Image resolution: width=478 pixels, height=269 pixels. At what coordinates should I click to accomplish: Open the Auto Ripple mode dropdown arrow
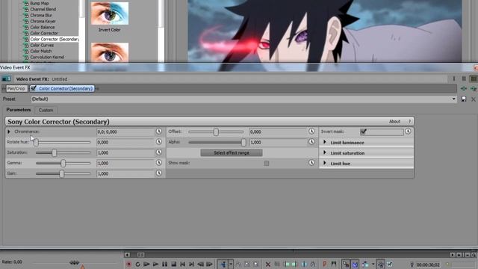tap(373, 264)
